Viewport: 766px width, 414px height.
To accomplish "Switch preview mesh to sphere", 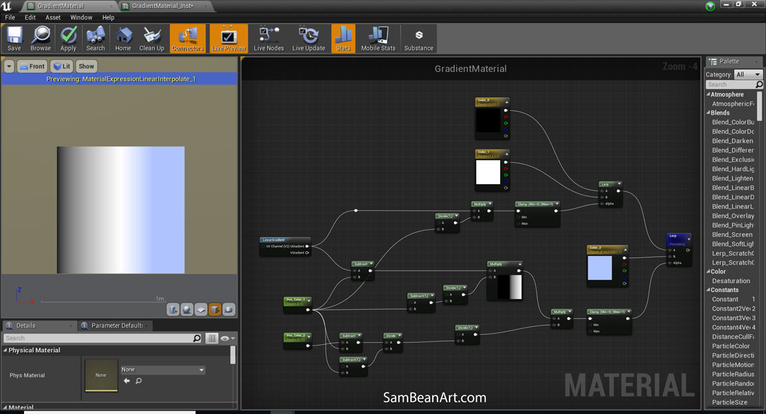I will click(187, 310).
